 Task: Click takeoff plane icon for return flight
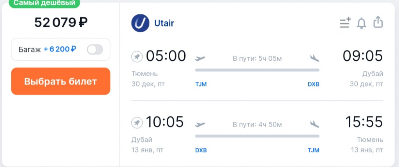point(200,125)
